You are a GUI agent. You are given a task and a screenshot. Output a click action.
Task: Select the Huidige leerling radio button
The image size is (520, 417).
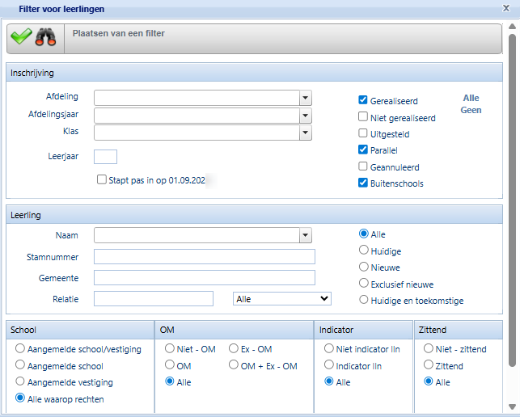364,251
